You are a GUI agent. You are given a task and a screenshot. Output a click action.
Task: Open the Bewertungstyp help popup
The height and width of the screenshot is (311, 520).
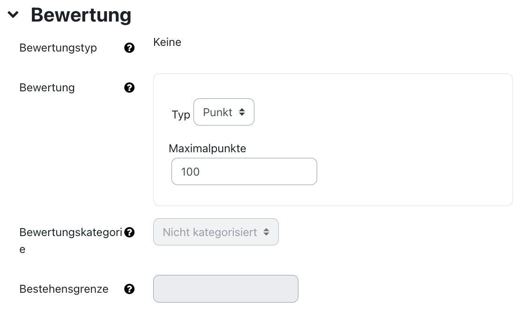129,48
